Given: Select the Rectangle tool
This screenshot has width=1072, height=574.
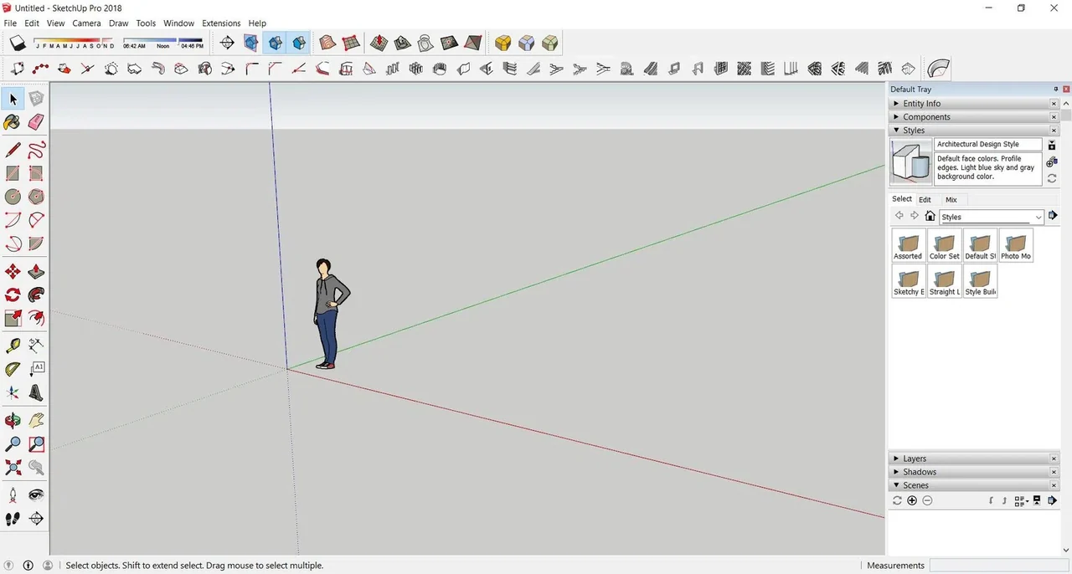Looking at the screenshot, I should (x=13, y=173).
